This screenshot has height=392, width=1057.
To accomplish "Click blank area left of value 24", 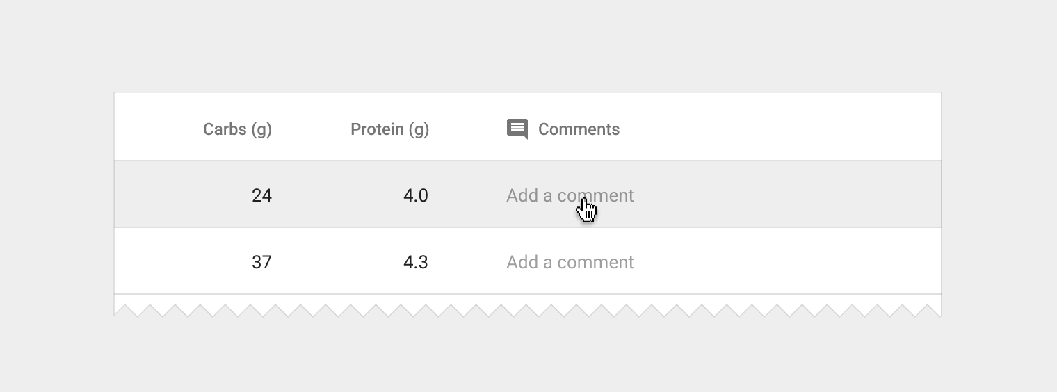I will click(181, 195).
